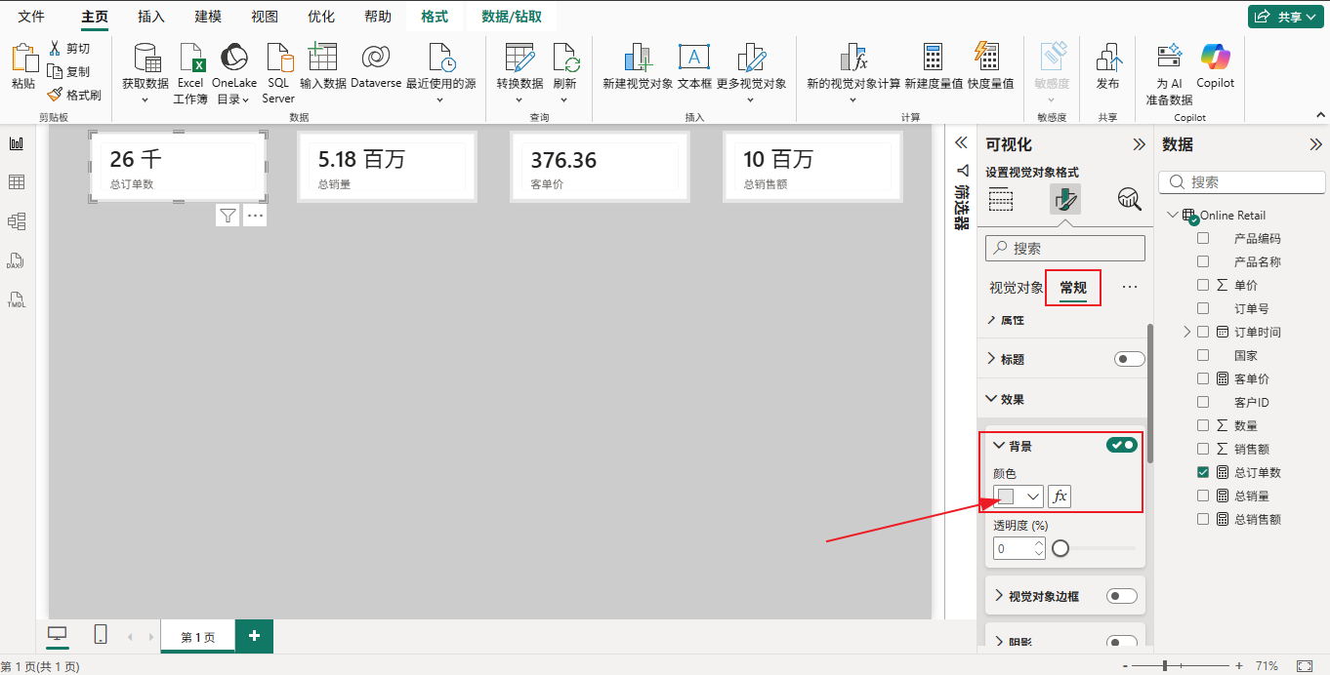1330x675 pixels.
Task: Toggle the 标题 title switch
Action: pyautogui.click(x=1130, y=359)
